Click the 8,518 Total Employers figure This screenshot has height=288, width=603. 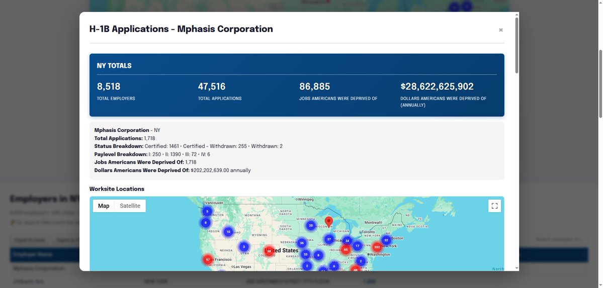click(x=109, y=87)
